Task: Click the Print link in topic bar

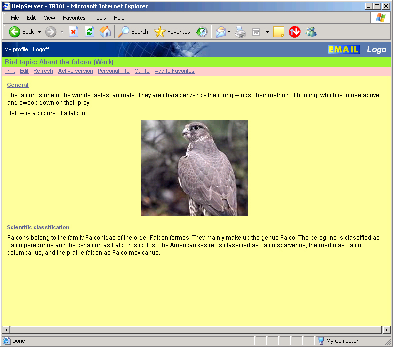Action: [10, 71]
